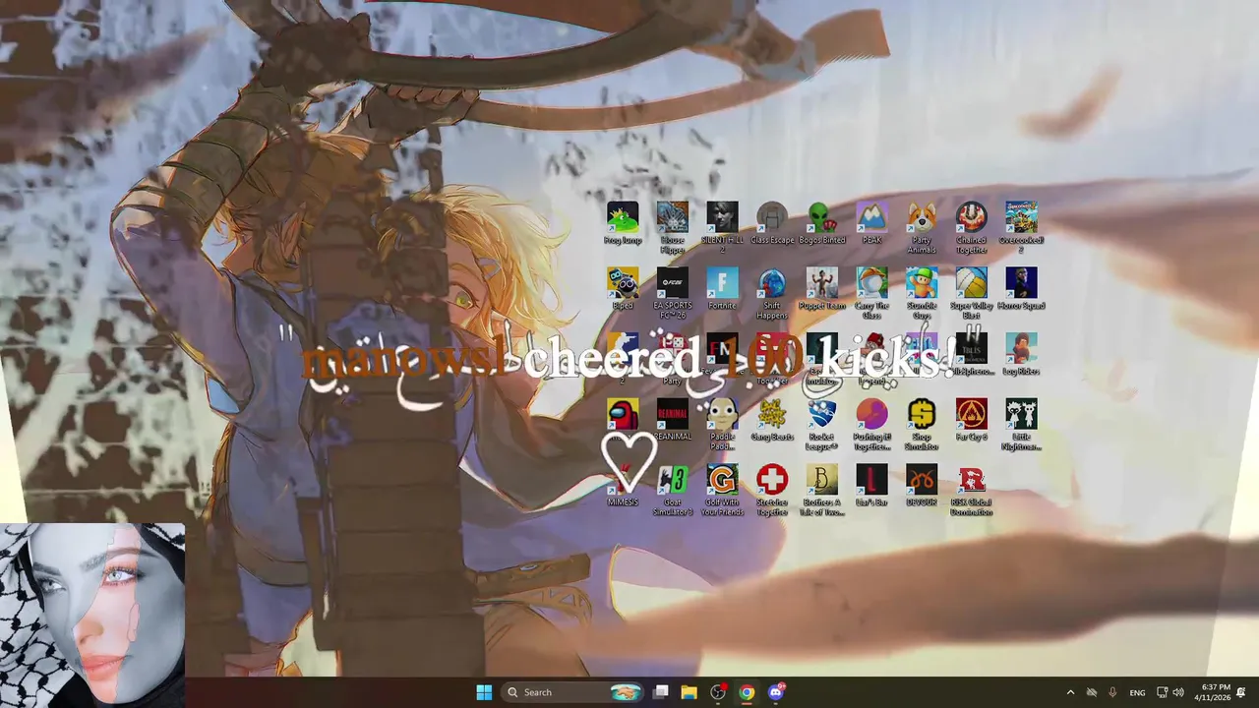Viewport: 1259px width, 708px height.
Task: Open the Pushing It! Together icon
Action: (x=871, y=425)
